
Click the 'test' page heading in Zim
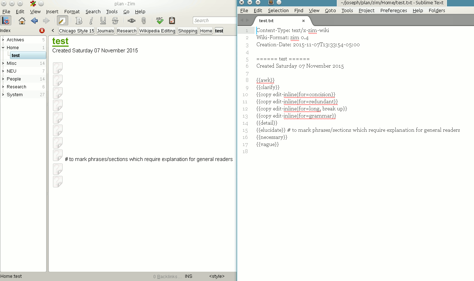point(60,41)
